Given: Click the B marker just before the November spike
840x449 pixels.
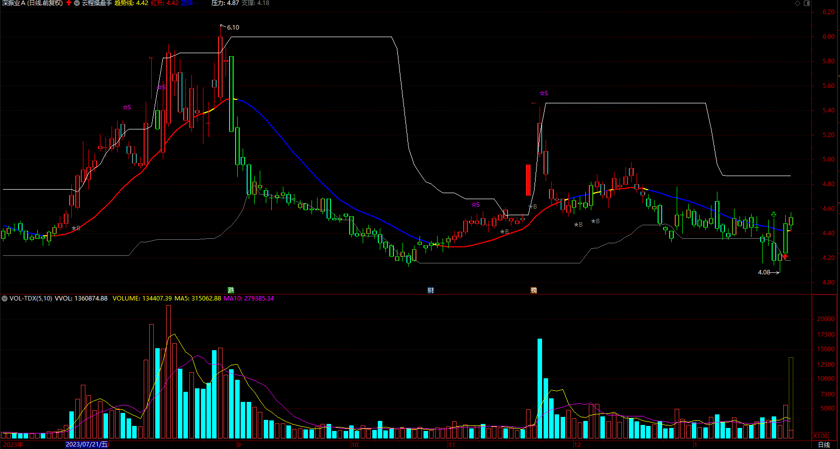Looking at the screenshot, I should 533,207.
